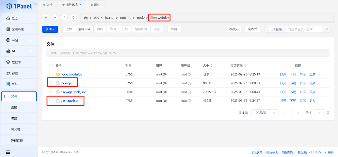Sort by 大小 column
Viewport: 338px width, 157px height.
pyautogui.click(x=212, y=65)
